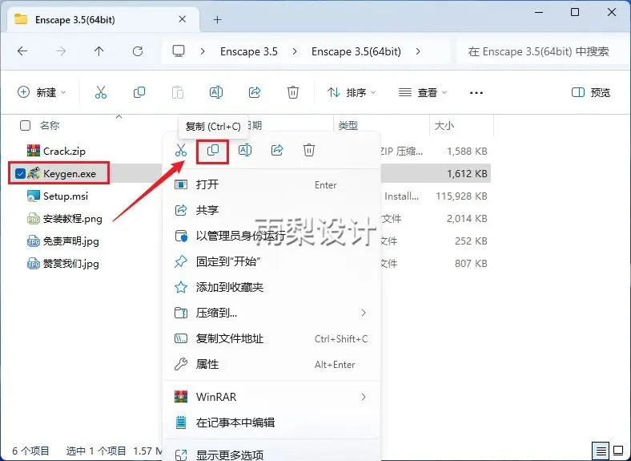Click the Enscape 3.5(64bit) breadcrumb
The height and width of the screenshot is (461, 631).
(x=356, y=51)
